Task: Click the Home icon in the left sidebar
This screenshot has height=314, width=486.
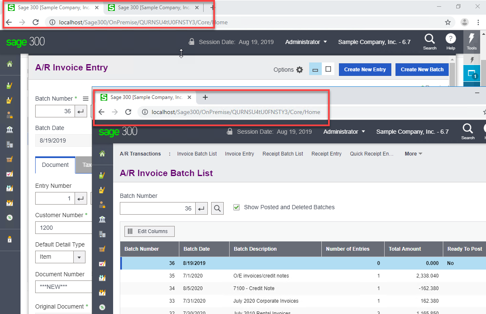Action: pyautogui.click(x=10, y=64)
